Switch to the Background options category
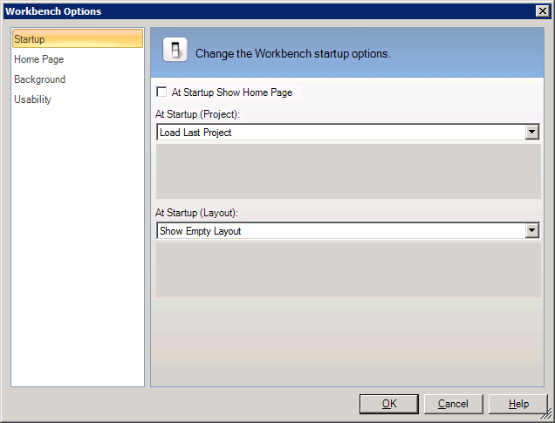Image resolution: width=555 pixels, height=423 pixels. coord(39,79)
